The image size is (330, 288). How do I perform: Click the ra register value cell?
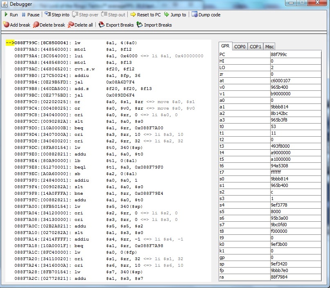click(295, 277)
